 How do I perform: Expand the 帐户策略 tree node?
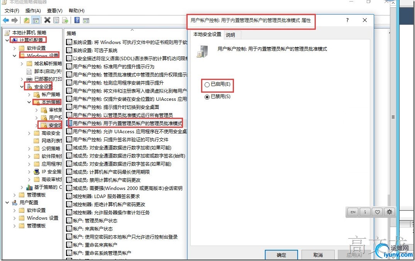tap(29, 95)
